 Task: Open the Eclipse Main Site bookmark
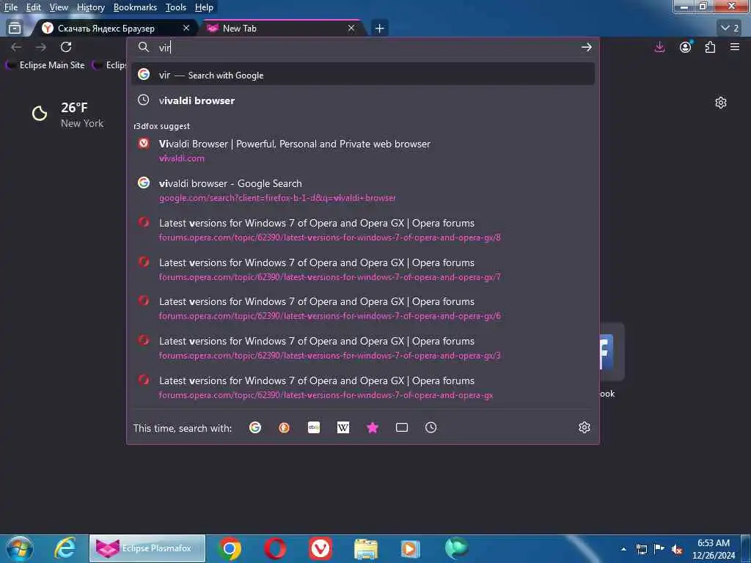(45, 65)
